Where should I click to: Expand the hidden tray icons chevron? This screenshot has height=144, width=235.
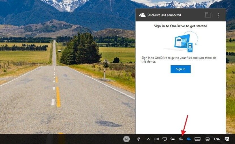pyautogui.click(x=148, y=139)
